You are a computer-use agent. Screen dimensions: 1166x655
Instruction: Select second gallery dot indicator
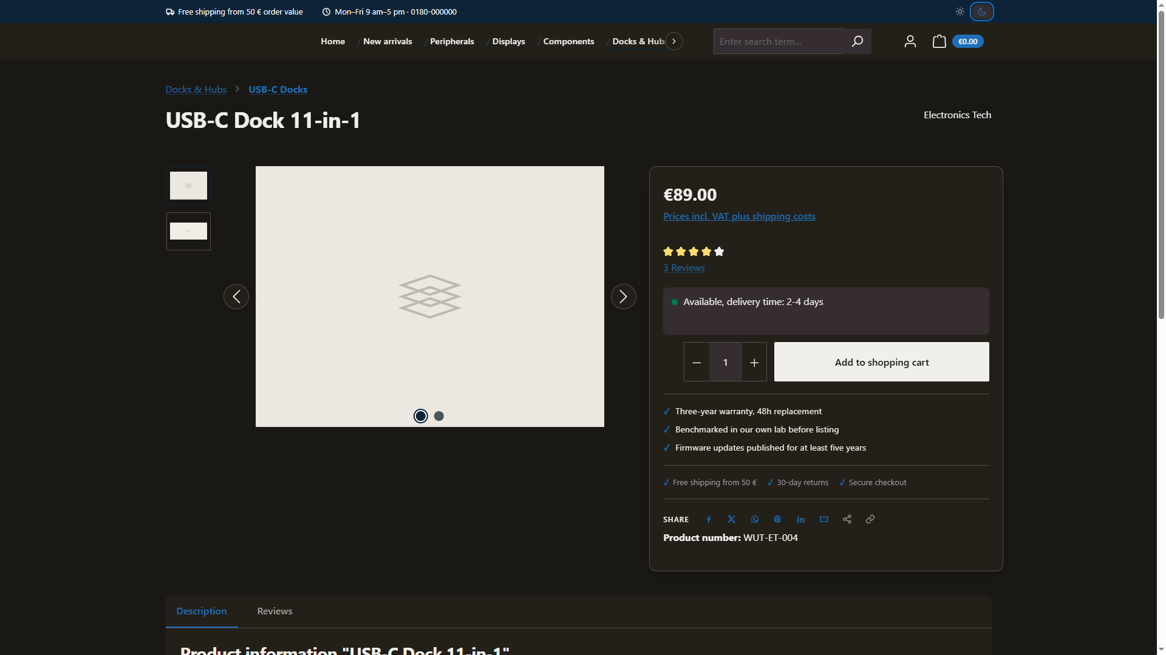(439, 416)
